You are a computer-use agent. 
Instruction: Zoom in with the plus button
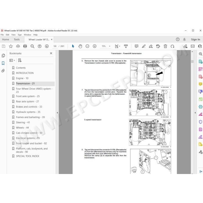[95, 46]
